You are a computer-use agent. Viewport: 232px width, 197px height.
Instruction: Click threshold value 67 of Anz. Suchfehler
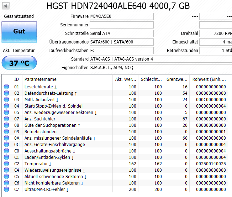pyautogui.click(x=185, y=119)
